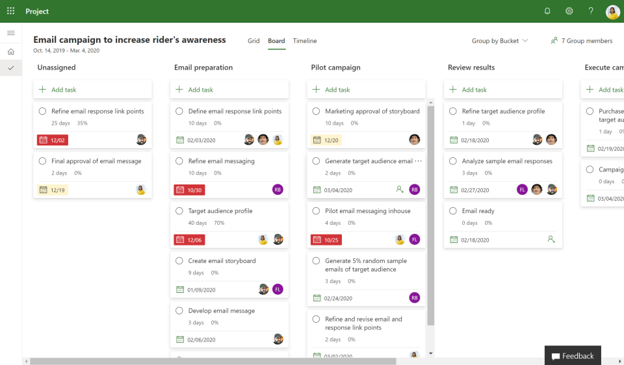
Task: Open the Feedback button
Action: coord(573,355)
